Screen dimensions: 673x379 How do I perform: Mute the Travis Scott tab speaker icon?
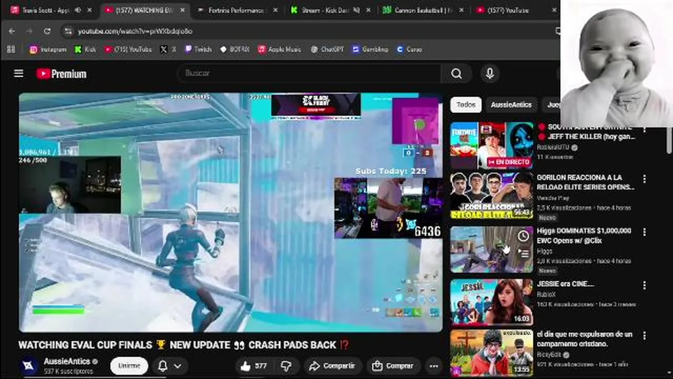tap(78, 10)
